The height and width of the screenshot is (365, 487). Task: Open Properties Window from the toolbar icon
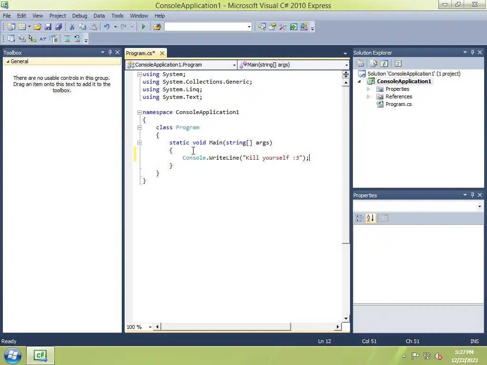[x=273, y=27]
